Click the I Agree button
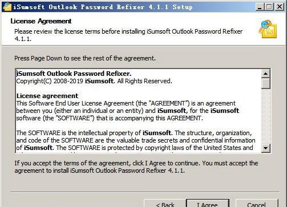287x207 pixels. 208,204
